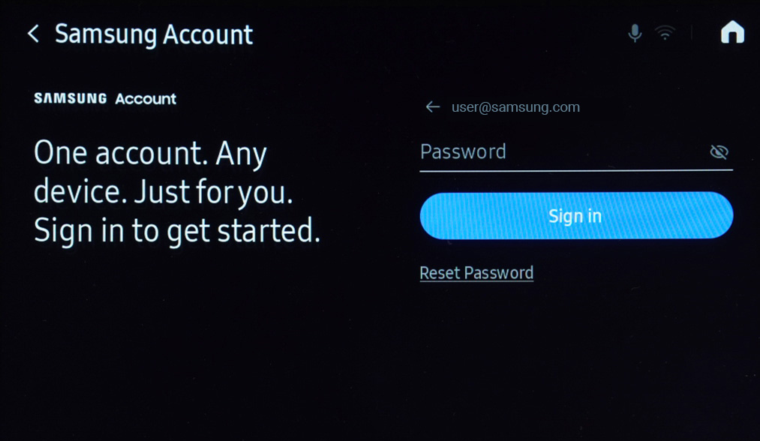
Task: Return to email entry with left arrow
Action: point(433,106)
